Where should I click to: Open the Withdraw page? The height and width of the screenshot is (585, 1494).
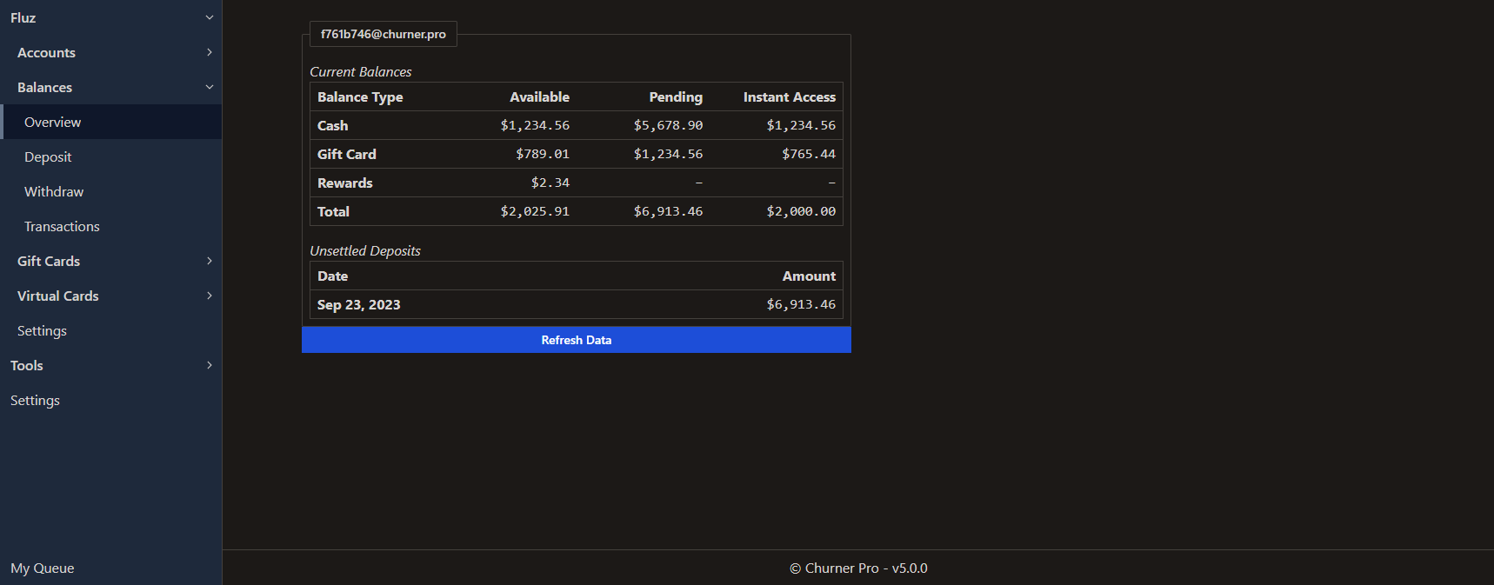54,192
